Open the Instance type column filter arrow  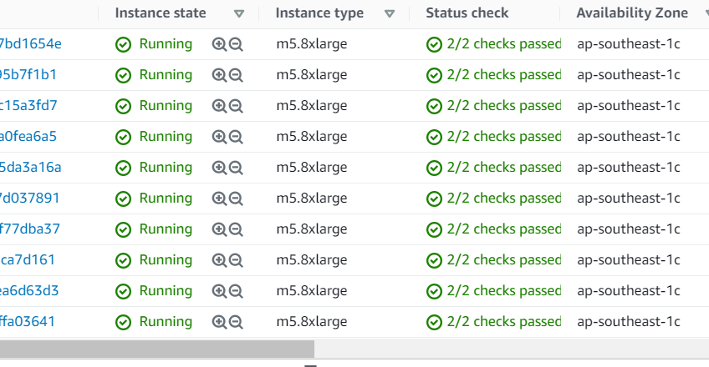[390, 14]
